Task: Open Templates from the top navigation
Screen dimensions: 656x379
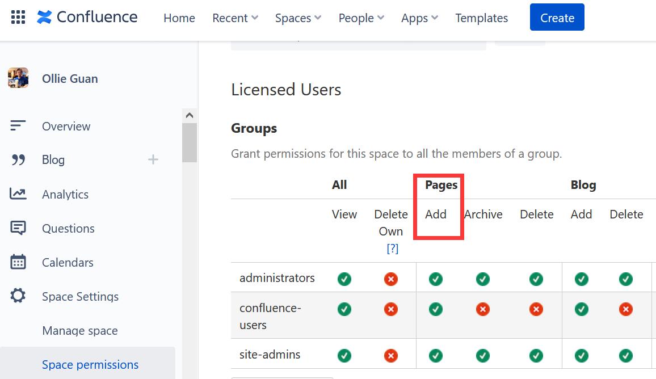Action: [481, 18]
